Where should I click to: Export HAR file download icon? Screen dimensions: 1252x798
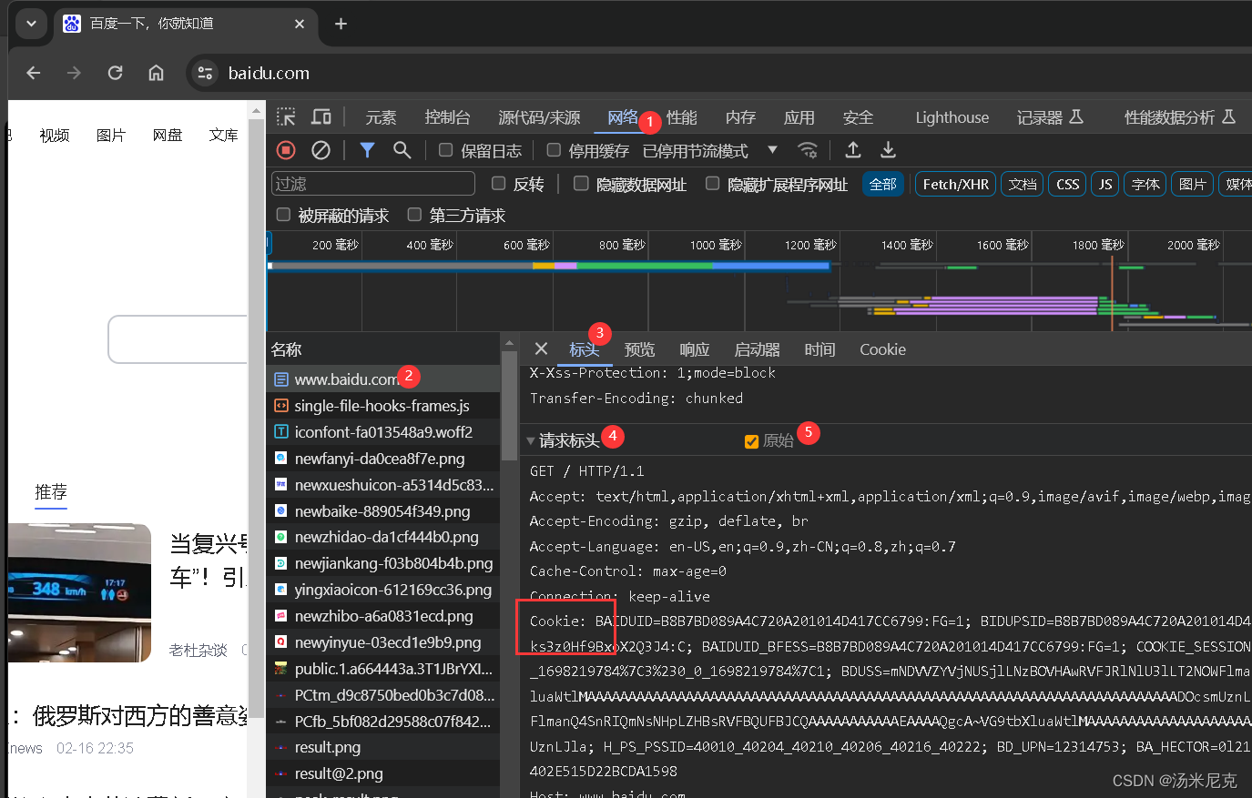[x=888, y=150]
